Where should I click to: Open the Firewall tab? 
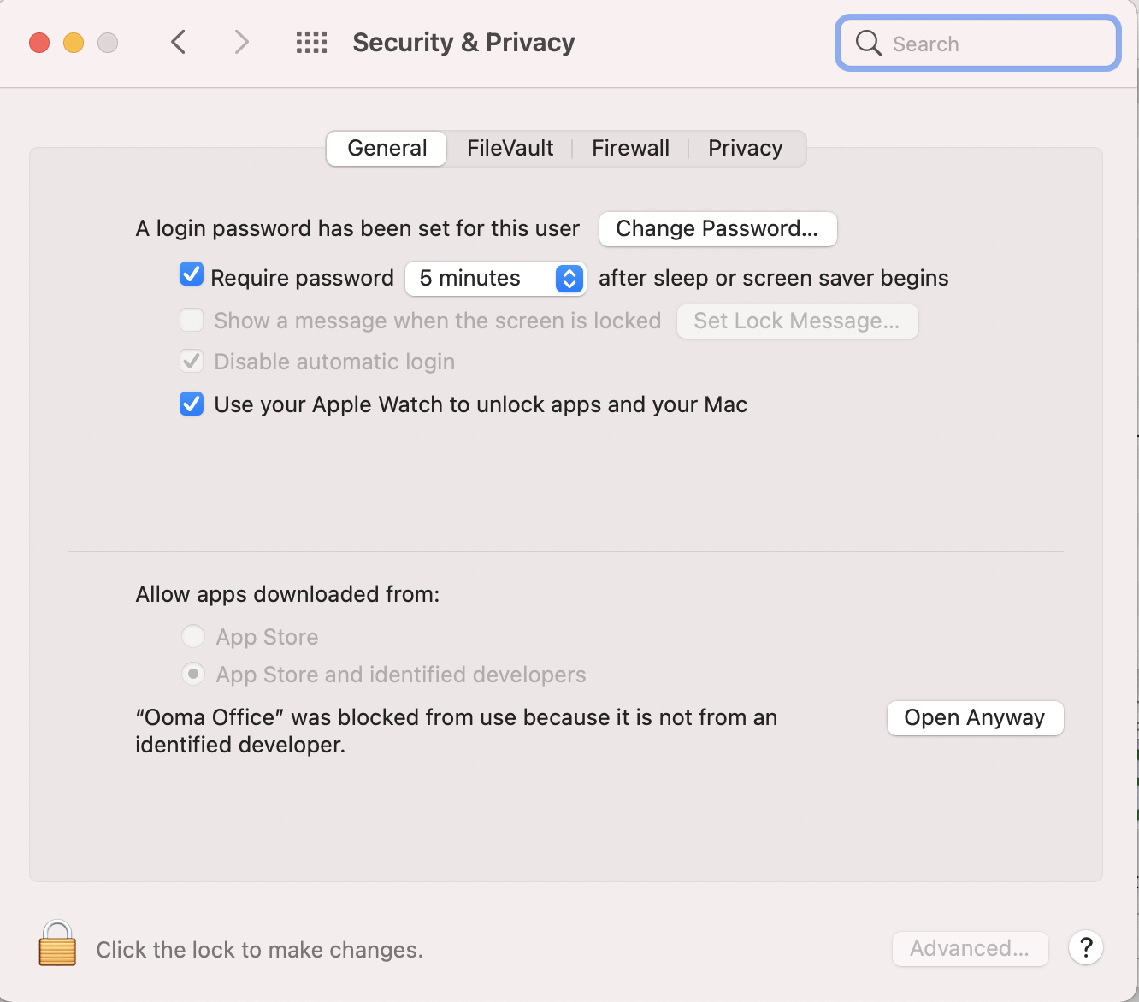[x=630, y=148]
